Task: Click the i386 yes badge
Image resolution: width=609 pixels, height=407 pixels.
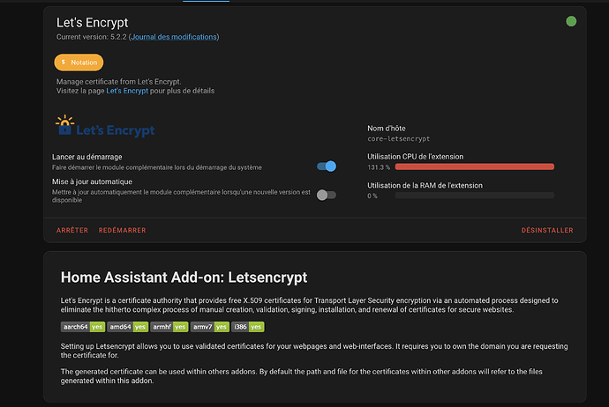Action: (x=248, y=327)
